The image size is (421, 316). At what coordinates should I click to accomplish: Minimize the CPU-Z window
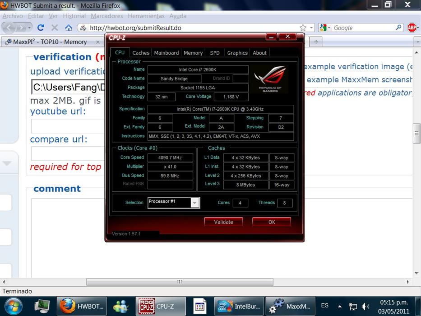click(x=272, y=37)
